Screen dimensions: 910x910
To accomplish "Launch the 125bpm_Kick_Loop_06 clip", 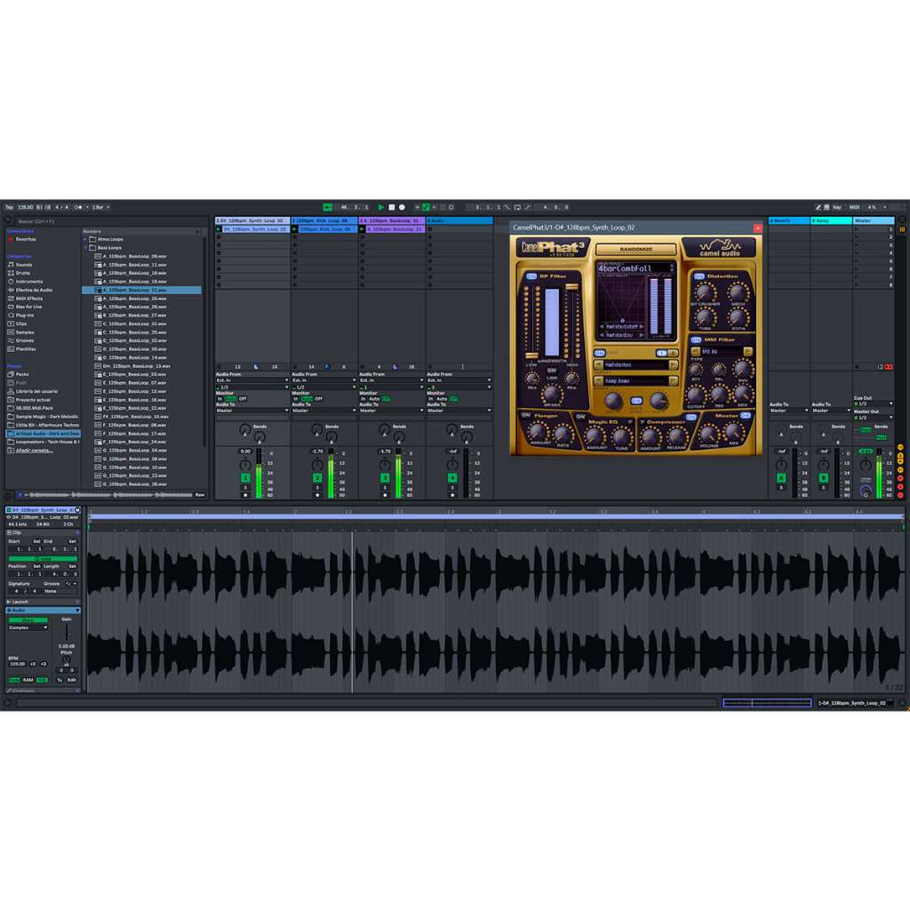I will (295, 229).
